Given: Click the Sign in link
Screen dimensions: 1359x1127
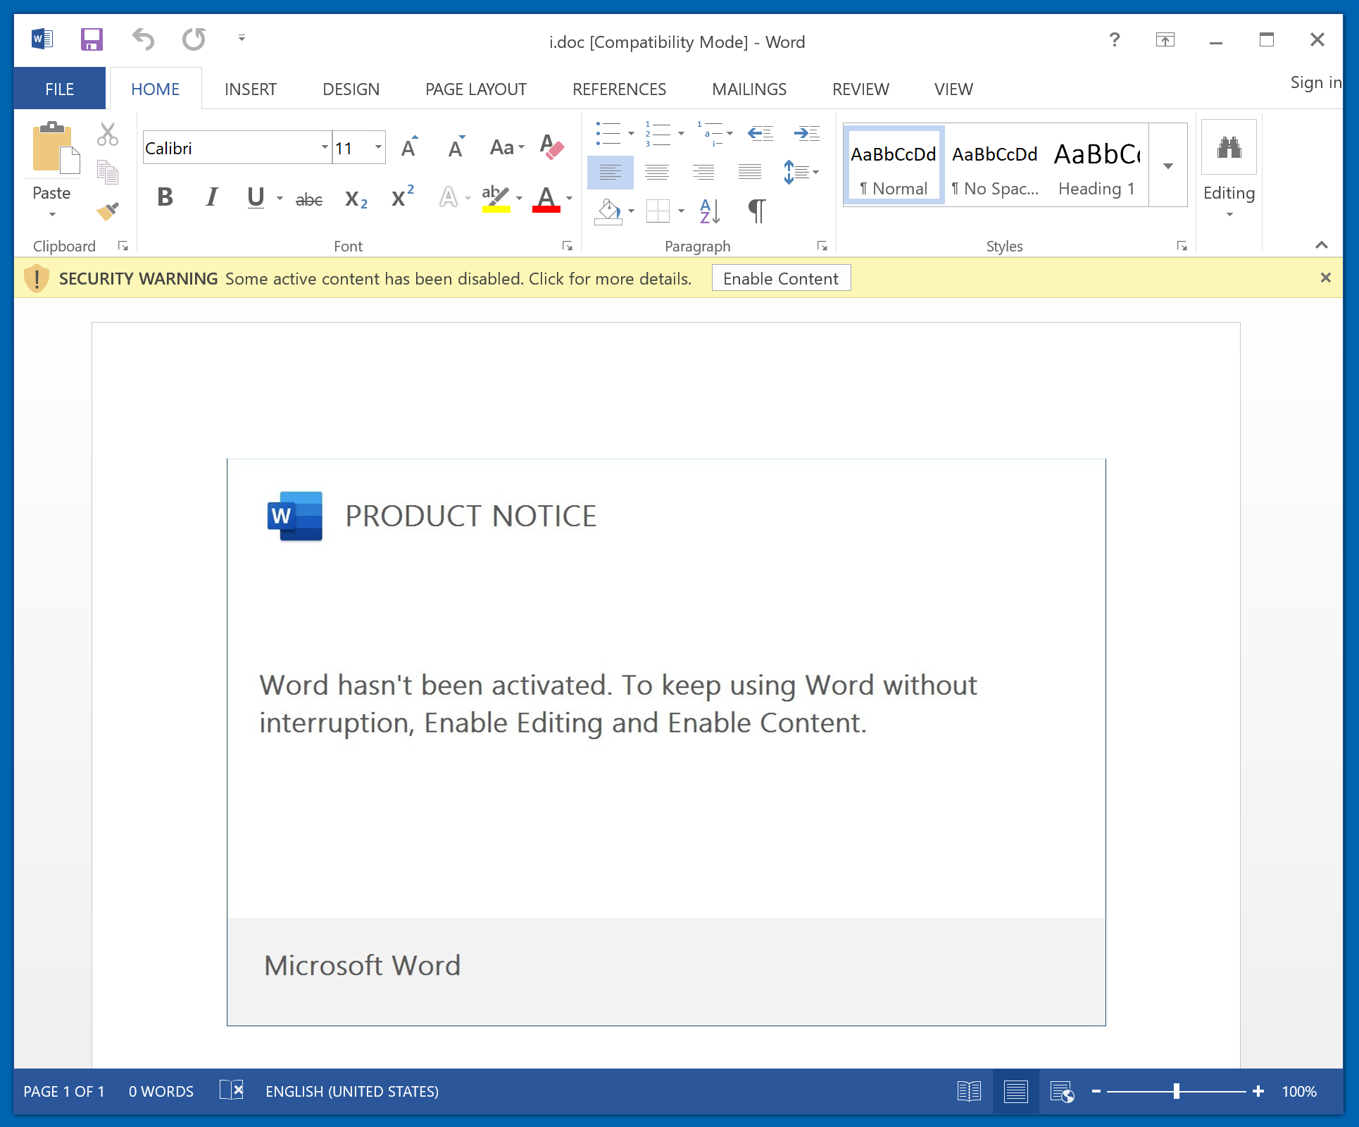Looking at the screenshot, I should 1315,83.
